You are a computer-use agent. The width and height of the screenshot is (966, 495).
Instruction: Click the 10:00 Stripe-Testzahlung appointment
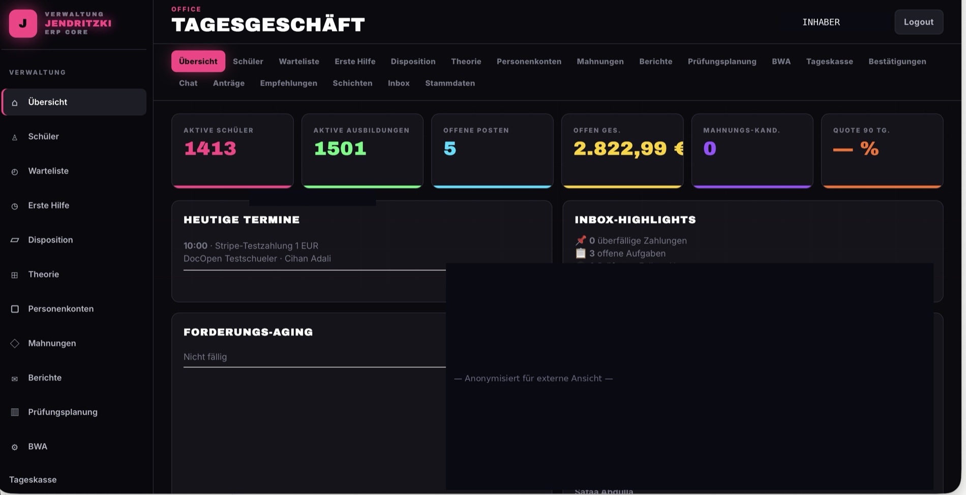(x=251, y=246)
